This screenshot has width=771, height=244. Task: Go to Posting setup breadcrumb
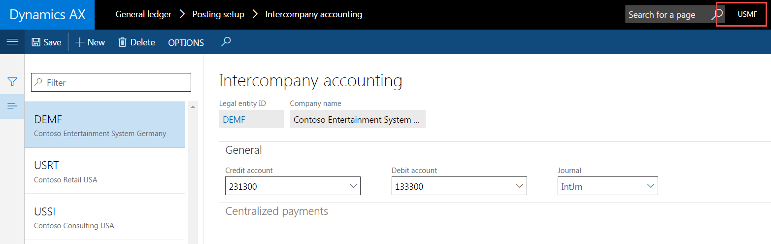[x=218, y=14]
